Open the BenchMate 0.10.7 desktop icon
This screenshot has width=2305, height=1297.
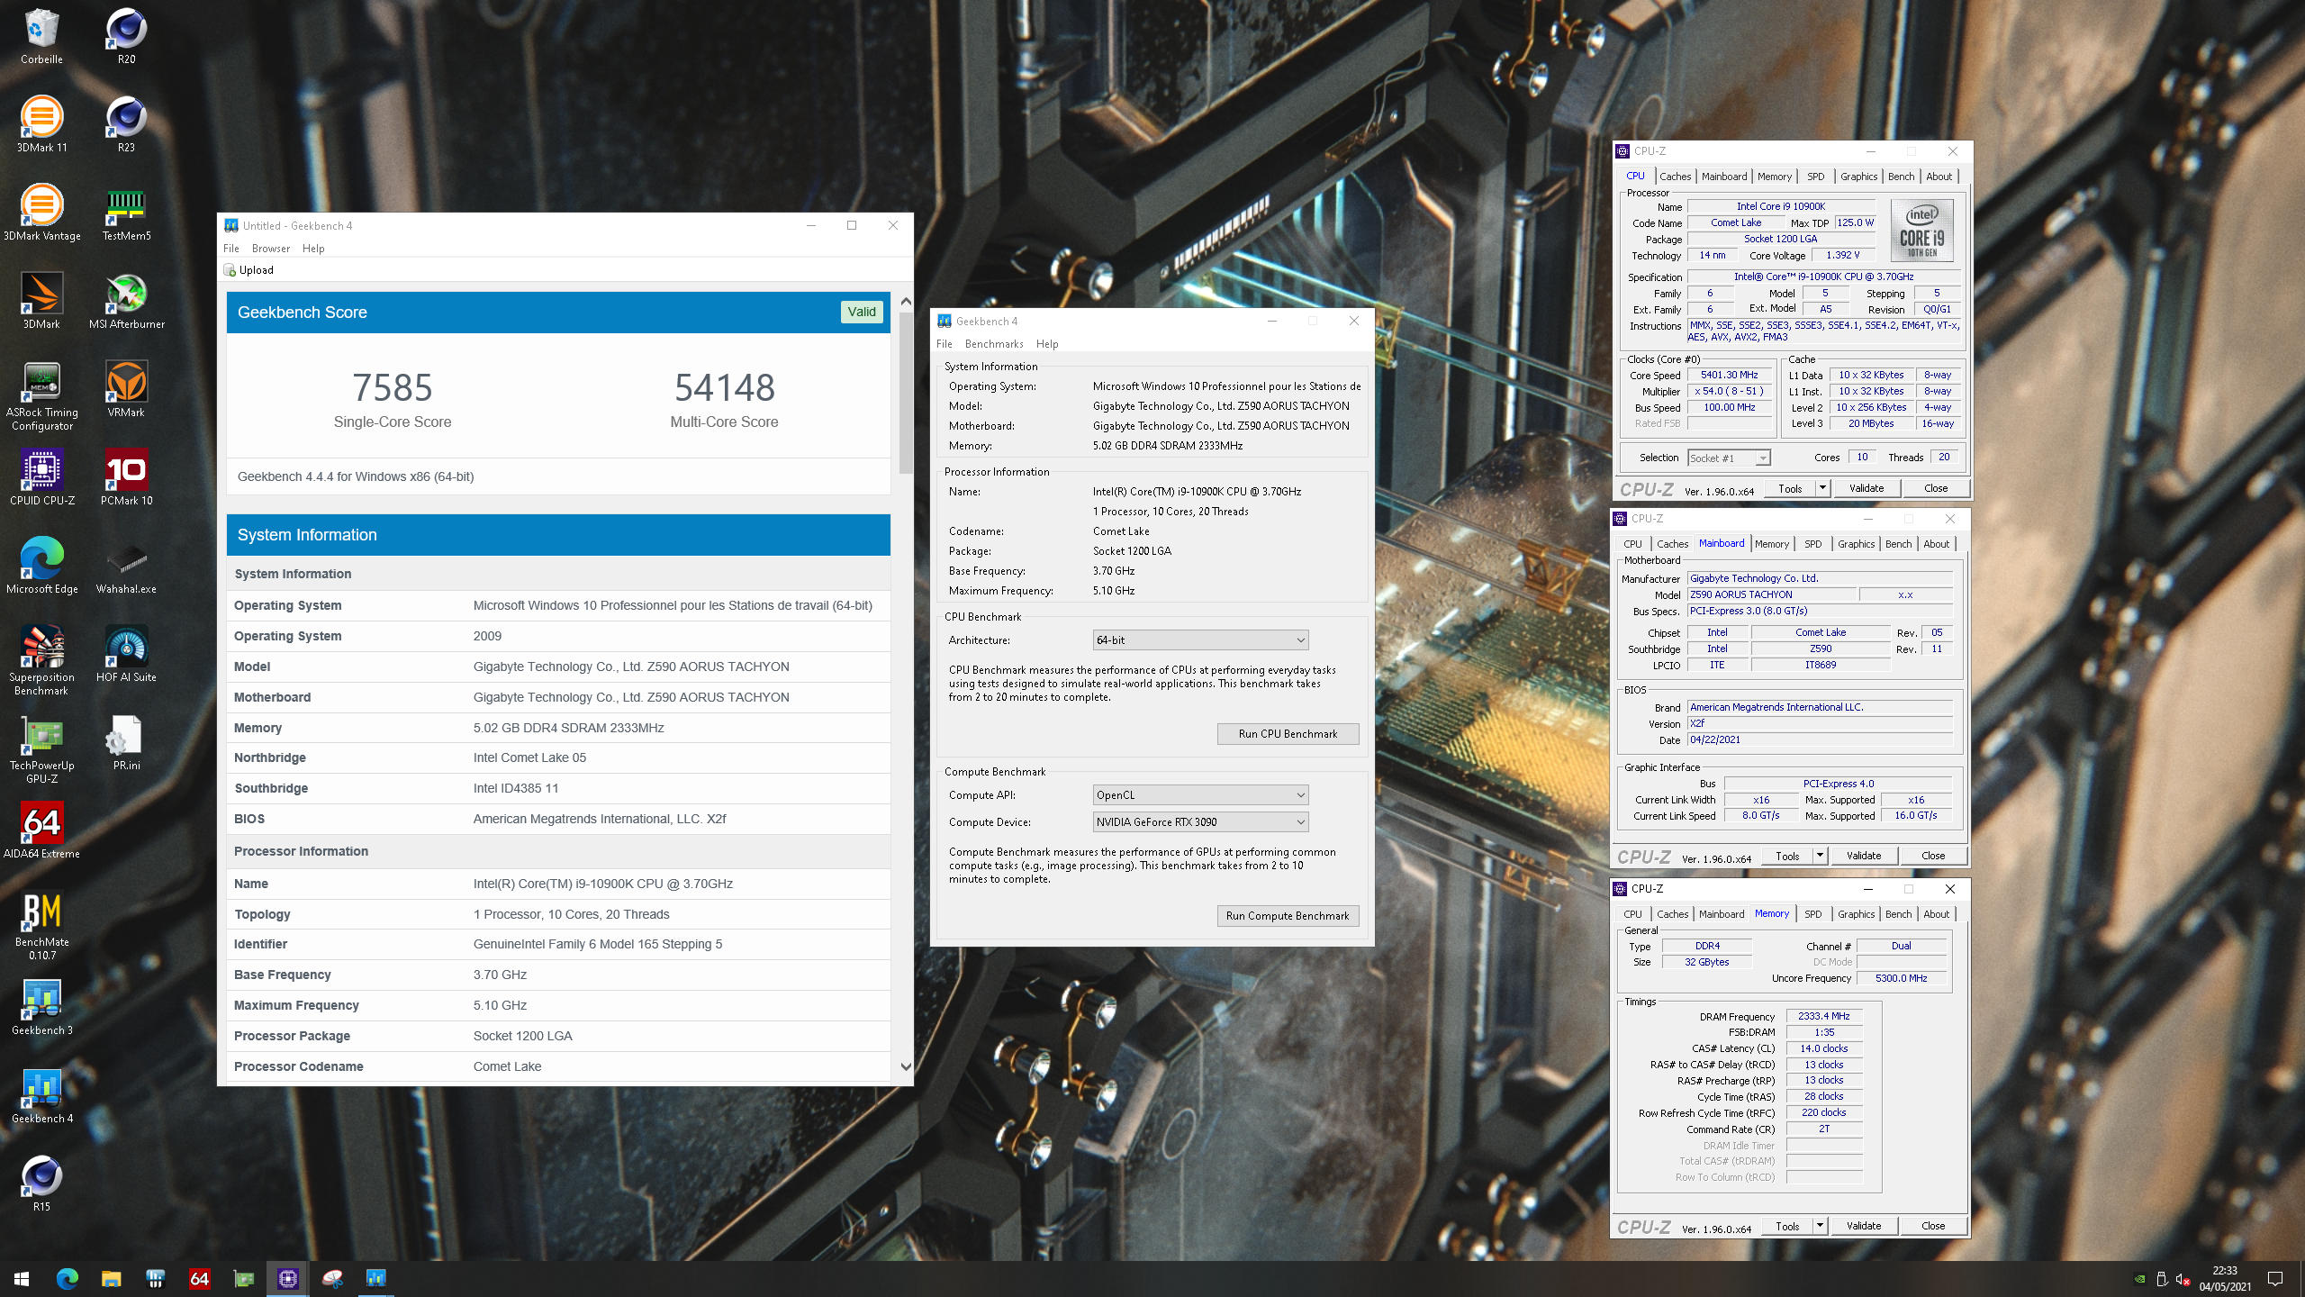pos(41,926)
